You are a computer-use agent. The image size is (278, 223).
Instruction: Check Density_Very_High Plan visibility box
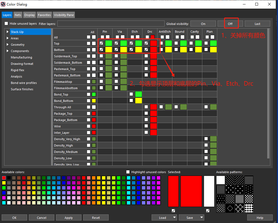(206, 139)
